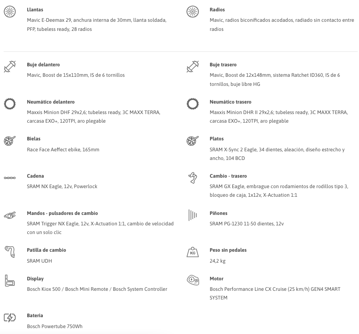Click the spokes icon next to Radios
359x334 pixels.
[x=193, y=12]
